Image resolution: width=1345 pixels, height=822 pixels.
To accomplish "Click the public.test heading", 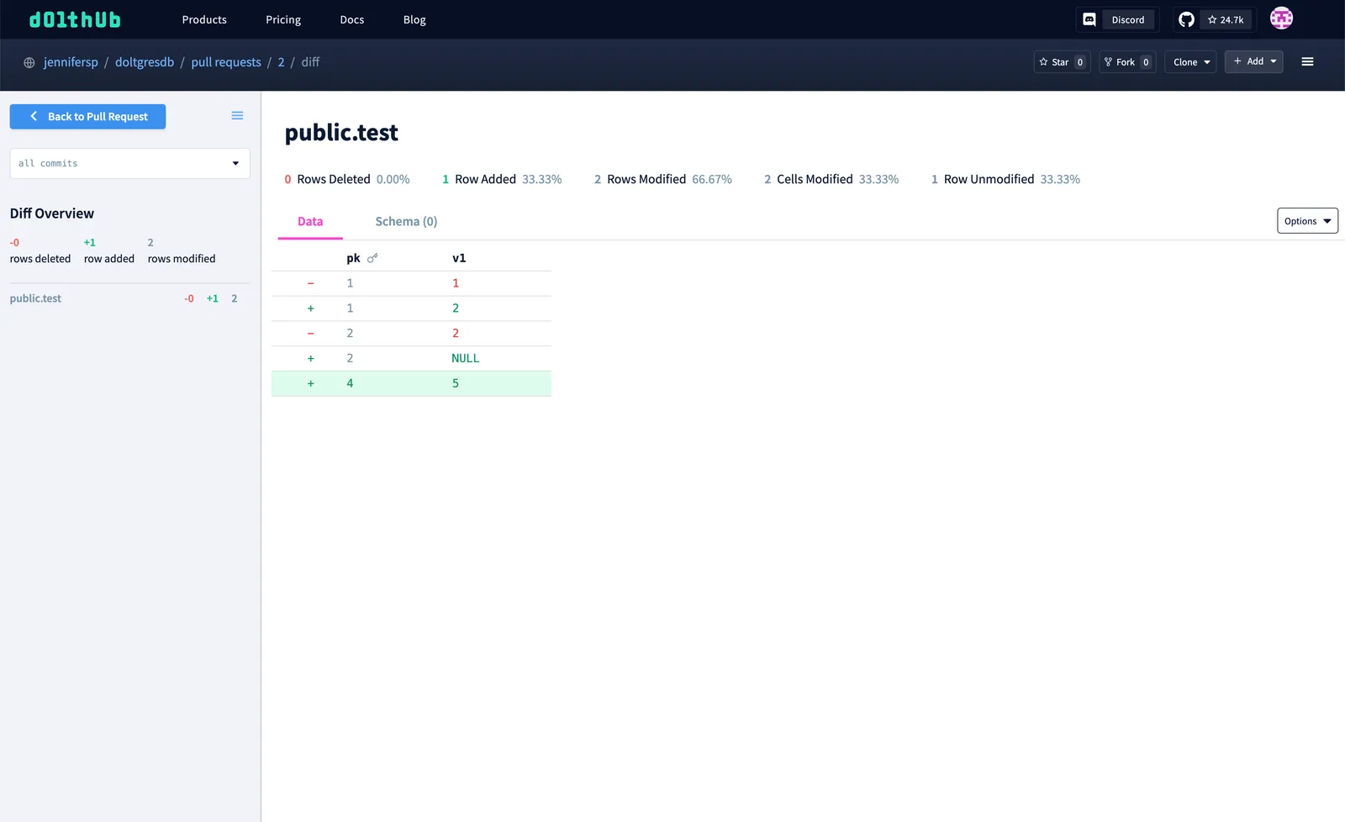I will [341, 133].
